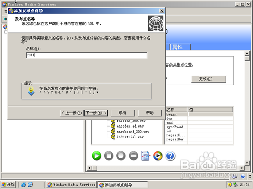The image size is (253, 189).
Task: Click the Start (开始) button
Action: (8, 185)
